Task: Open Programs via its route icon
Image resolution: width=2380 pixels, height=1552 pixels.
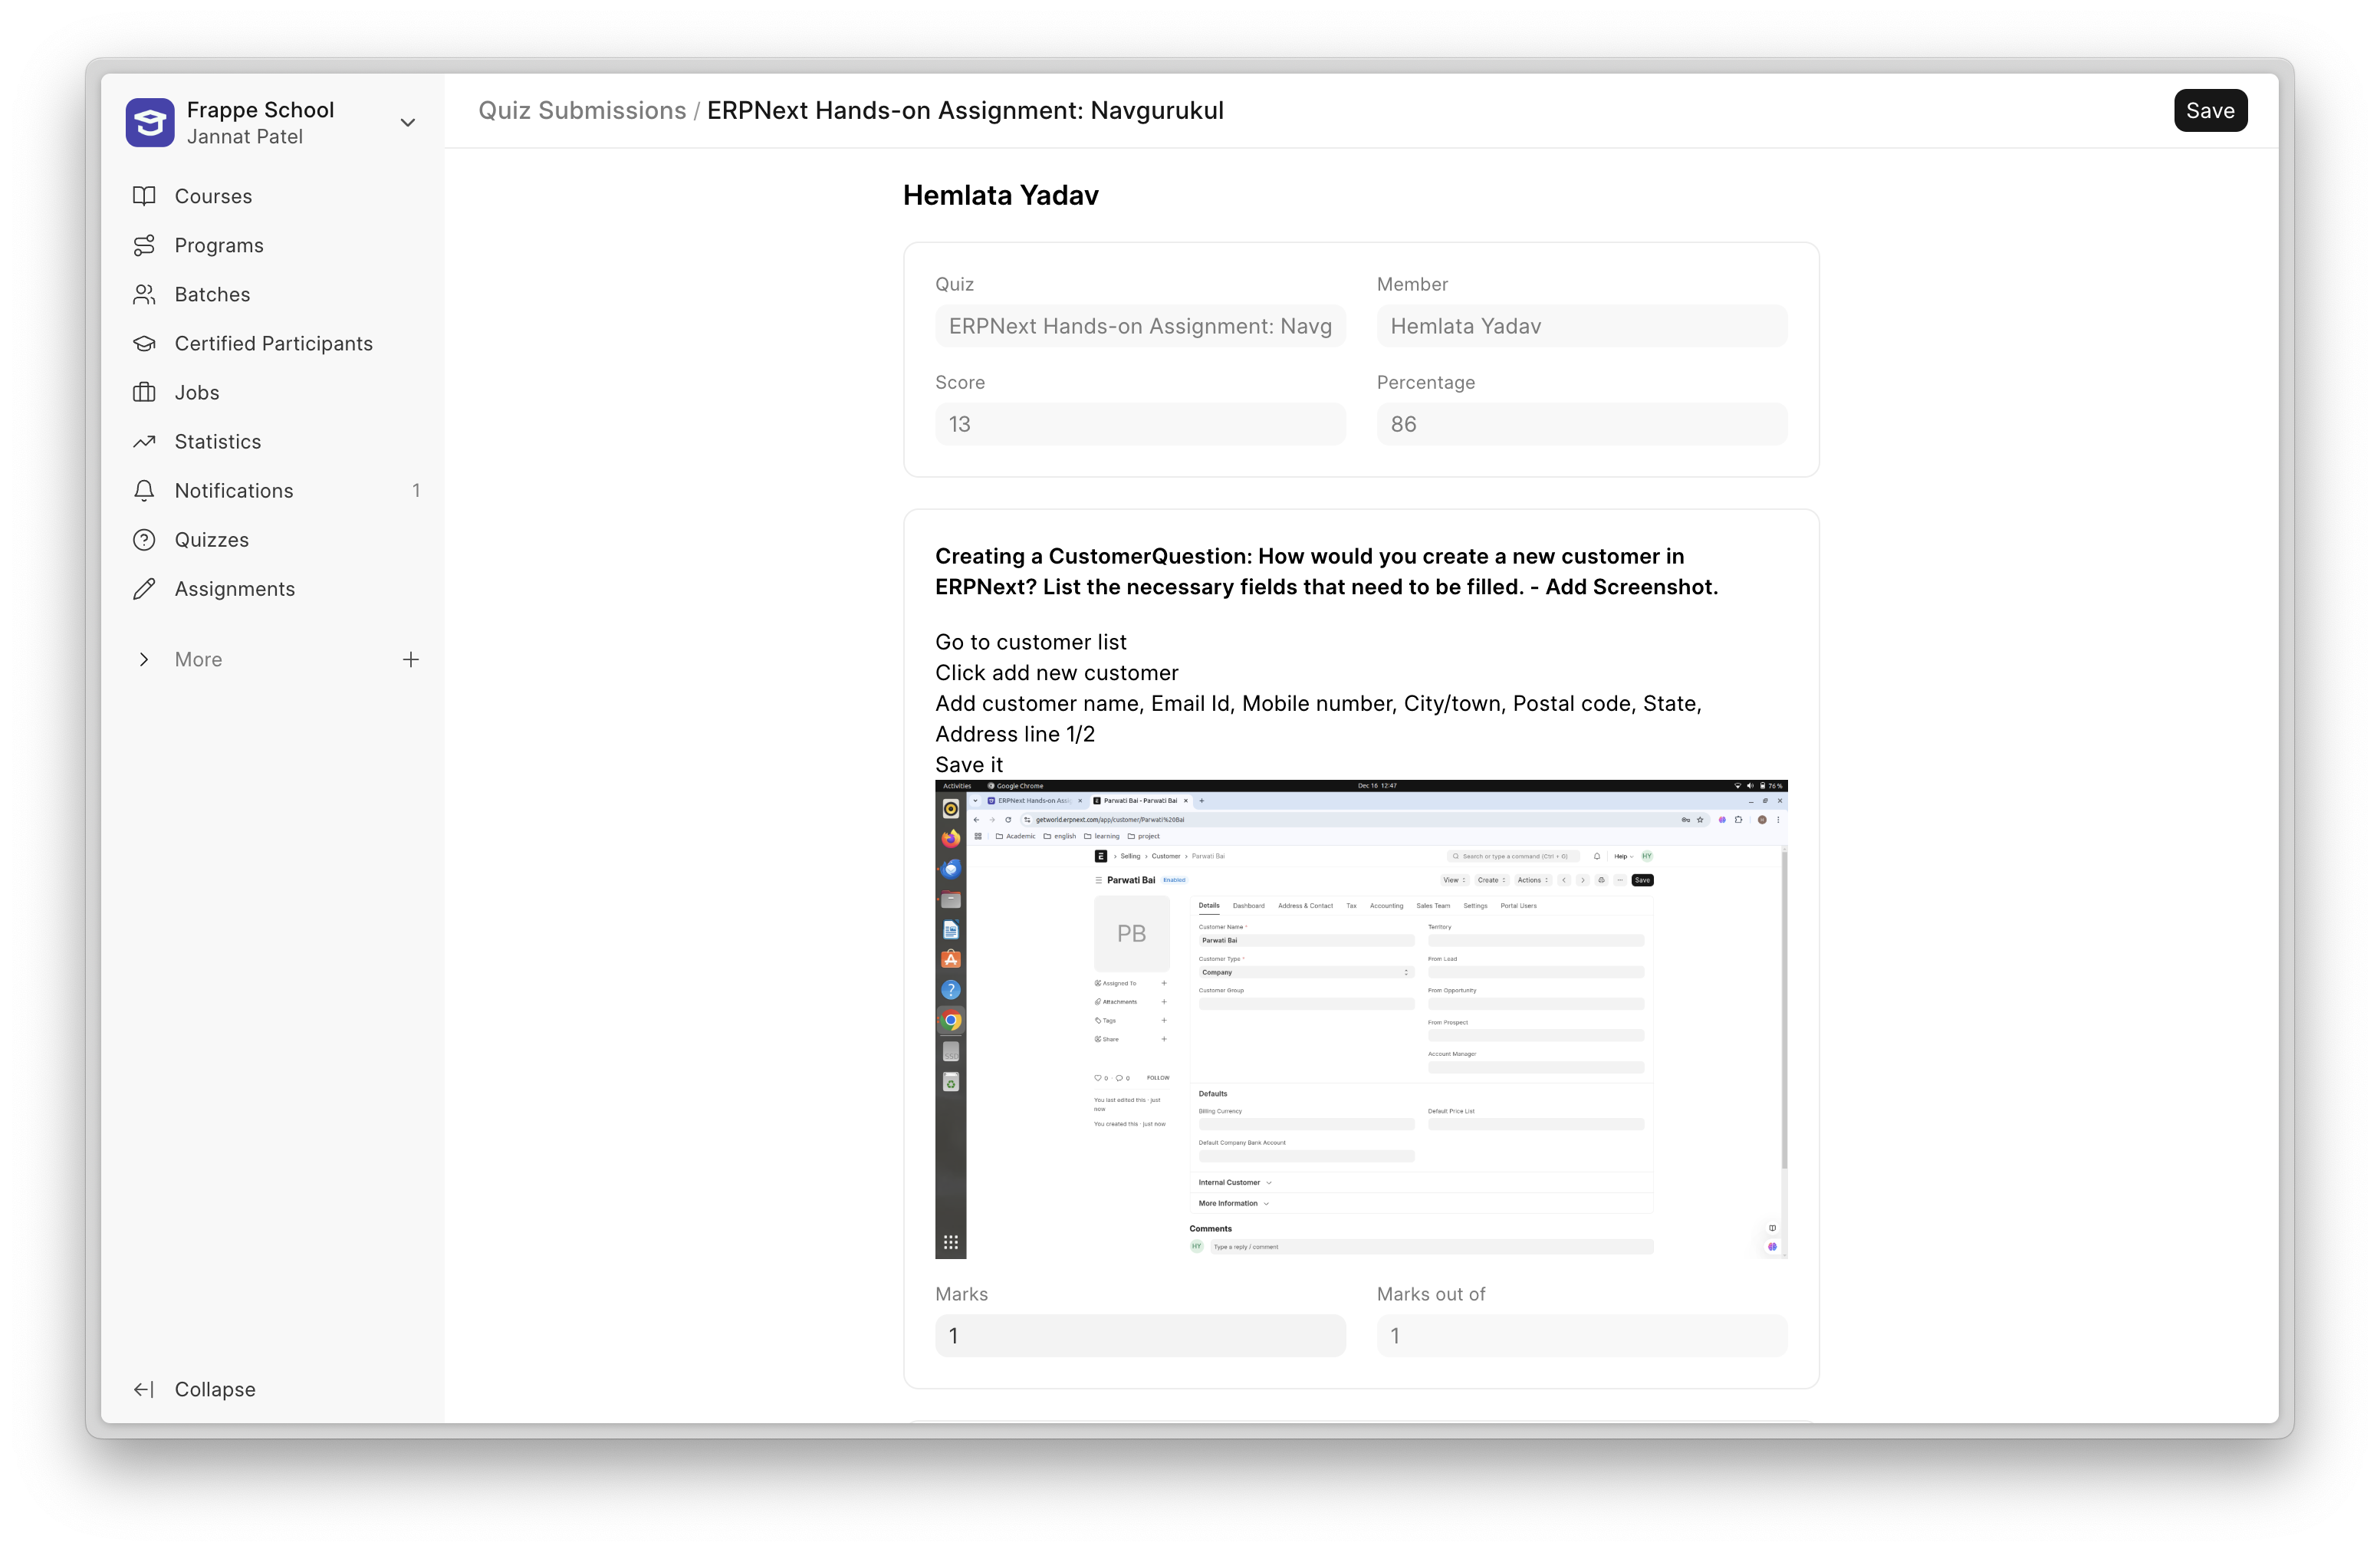Action: (x=144, y=245)
